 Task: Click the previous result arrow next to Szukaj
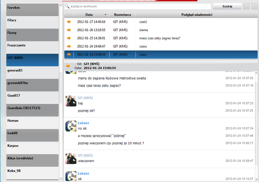coord(247,6)
